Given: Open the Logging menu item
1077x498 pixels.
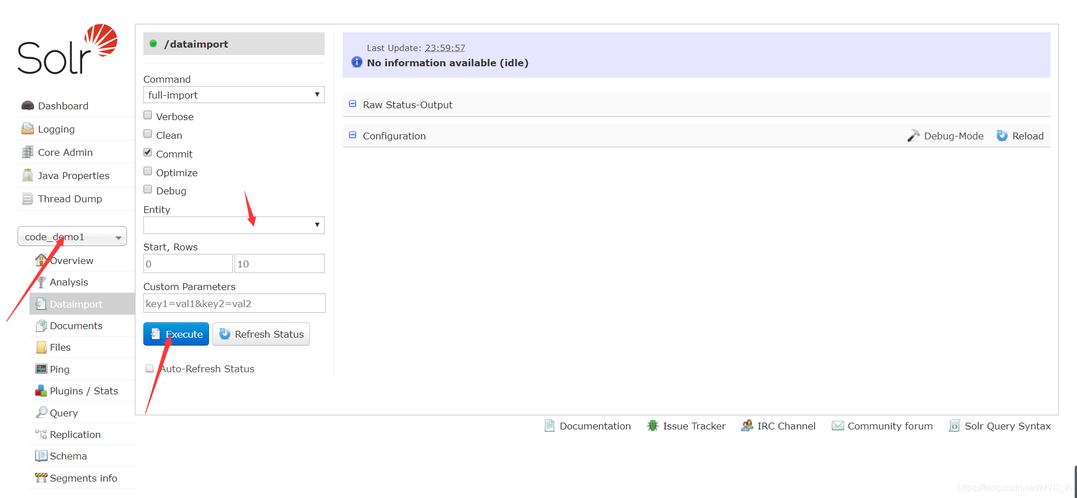Looking at the screenshot, I should click(76, 129).
